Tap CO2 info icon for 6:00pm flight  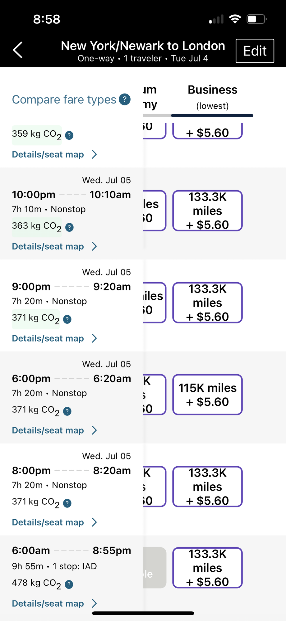click(67, 411)
